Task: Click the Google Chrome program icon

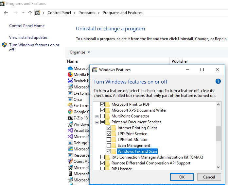Action: tap(70, 112)
